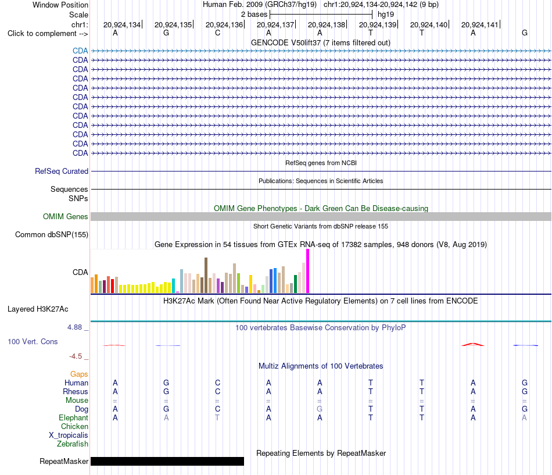Viewport: 552px width, 475px height.
Task: Click the faded T mismatch in the Elephant row
Action: 217,417
